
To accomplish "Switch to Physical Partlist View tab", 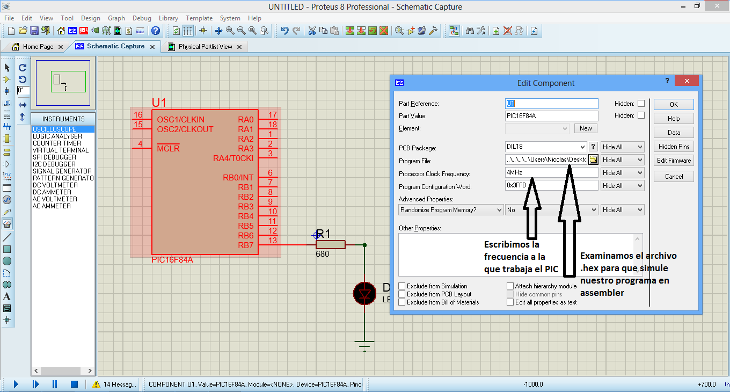I will coord(205,47).
